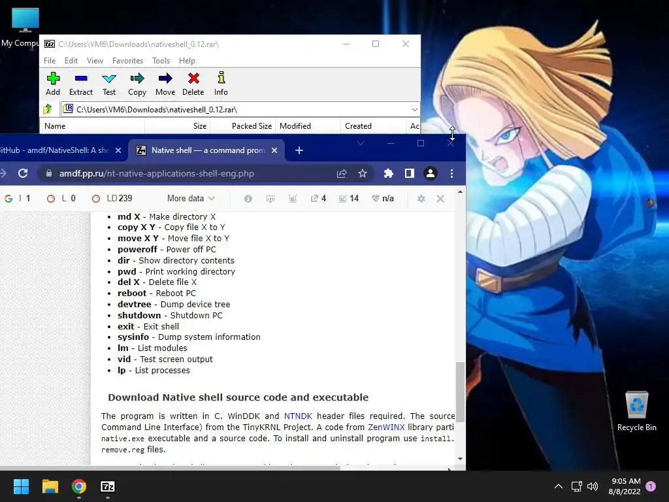Image resolution: width=669 pixels, height=502 pixels.
Task: Click the 7-Zip path input field
Action: [241, 110]
